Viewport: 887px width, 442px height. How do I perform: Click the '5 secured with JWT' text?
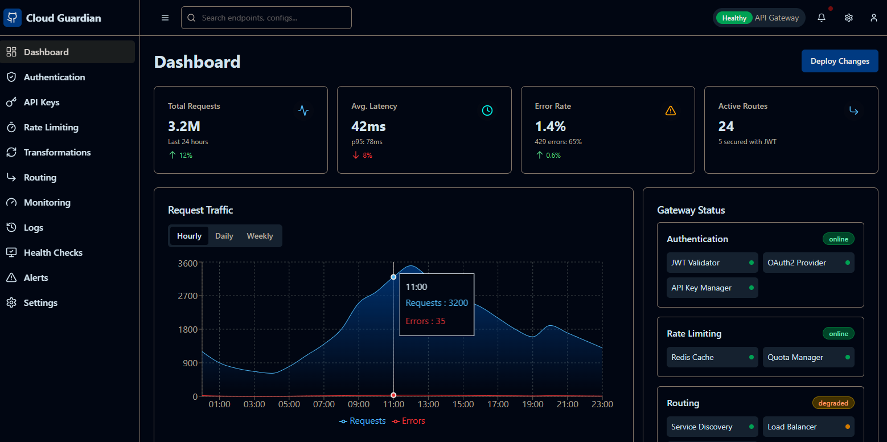coord(747,142)
